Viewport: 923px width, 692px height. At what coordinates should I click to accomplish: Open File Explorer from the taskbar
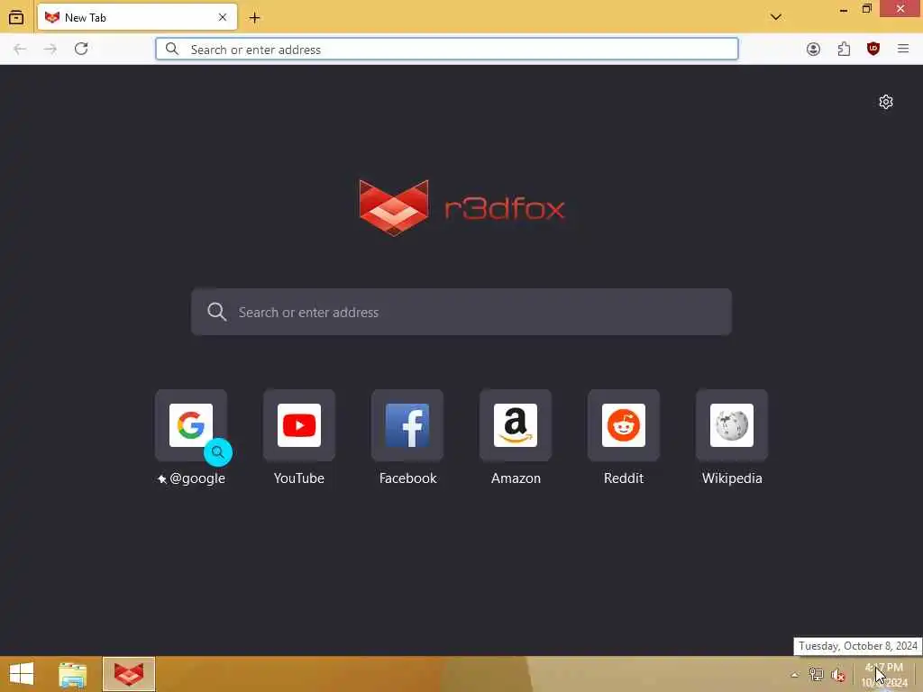point(72,674)
